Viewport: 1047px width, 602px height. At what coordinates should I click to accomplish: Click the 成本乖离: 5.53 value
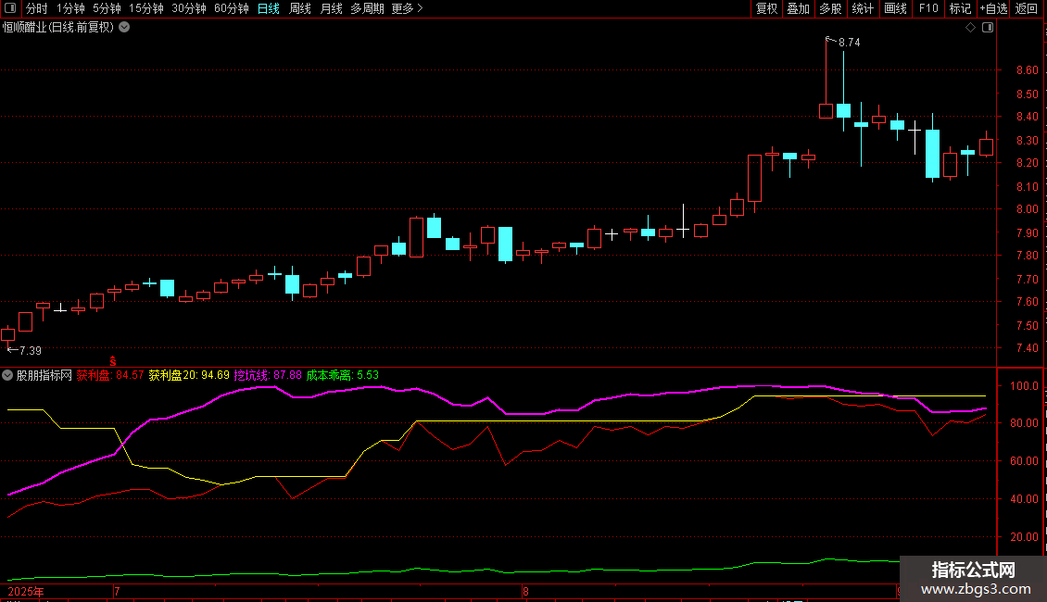point(343,375)
